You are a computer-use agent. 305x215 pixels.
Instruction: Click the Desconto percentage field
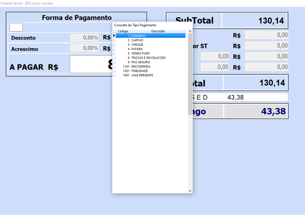point(85,38)
